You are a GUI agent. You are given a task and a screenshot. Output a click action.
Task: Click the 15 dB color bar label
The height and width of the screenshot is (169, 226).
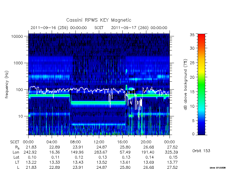192,92
